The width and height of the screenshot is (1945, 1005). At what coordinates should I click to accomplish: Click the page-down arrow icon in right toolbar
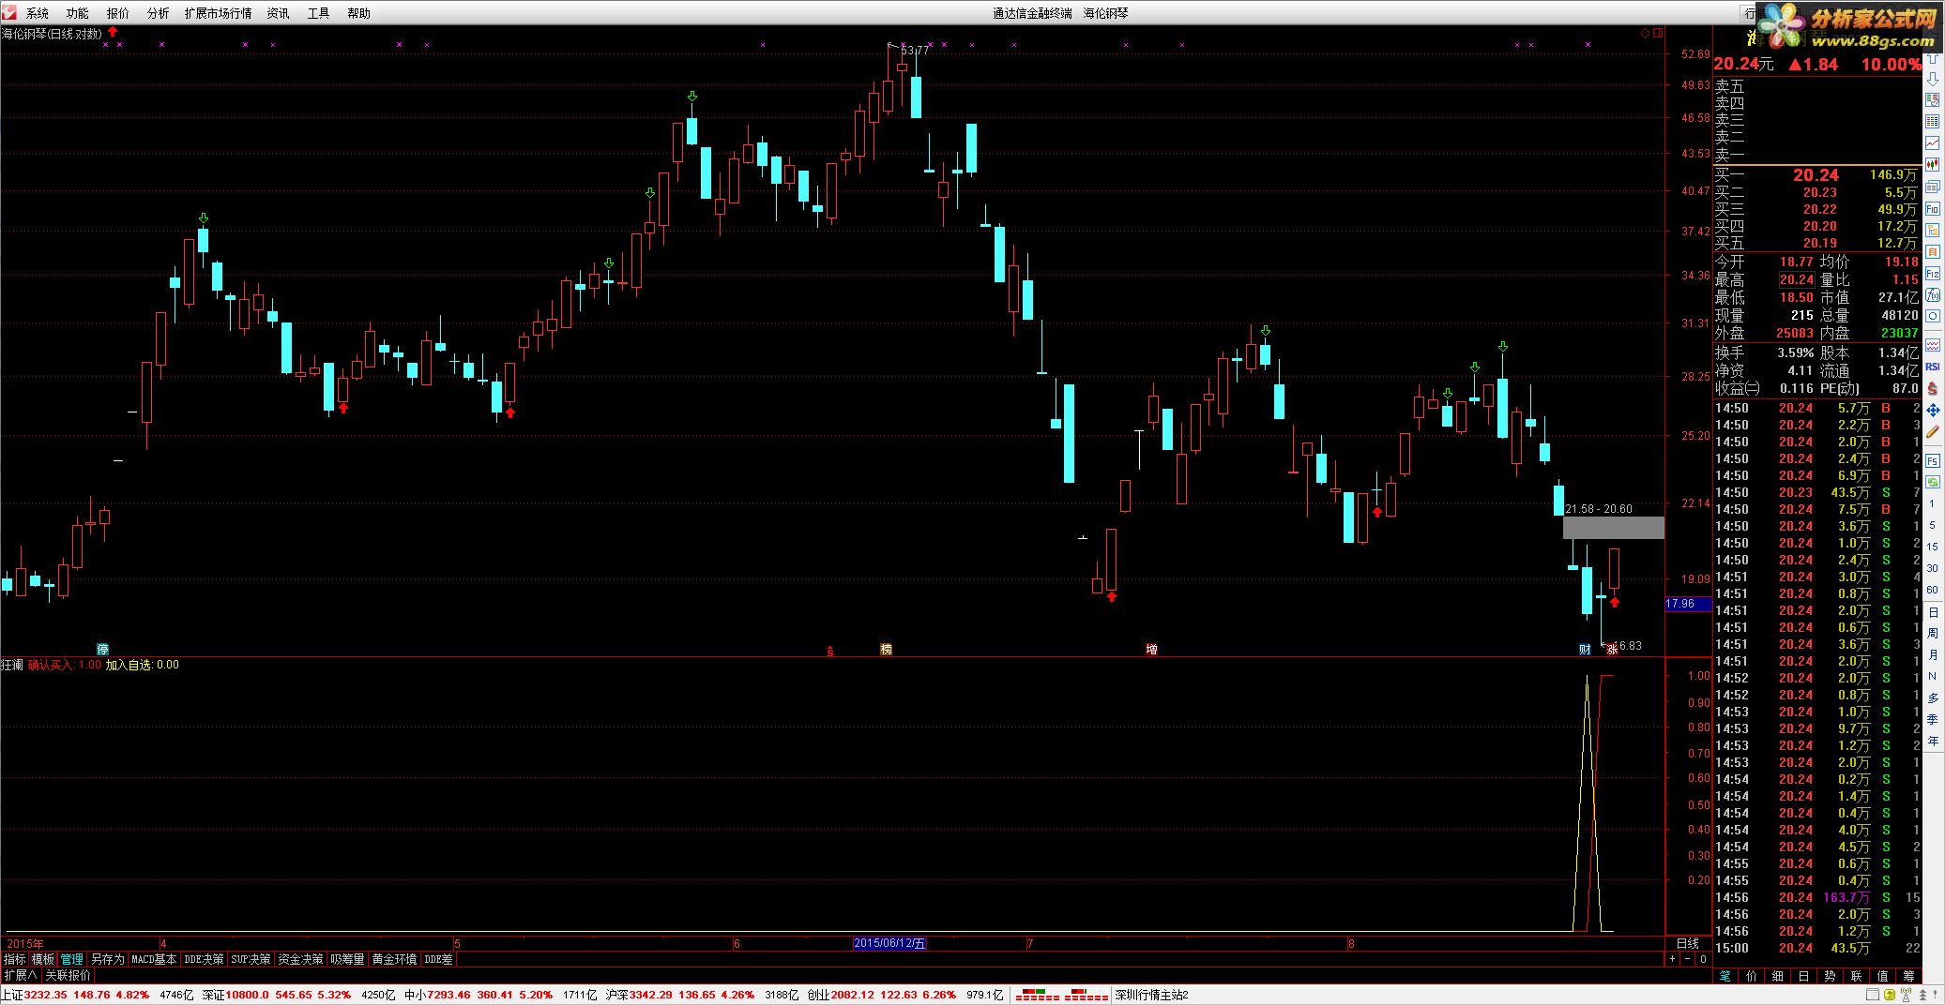point(1933,79)
